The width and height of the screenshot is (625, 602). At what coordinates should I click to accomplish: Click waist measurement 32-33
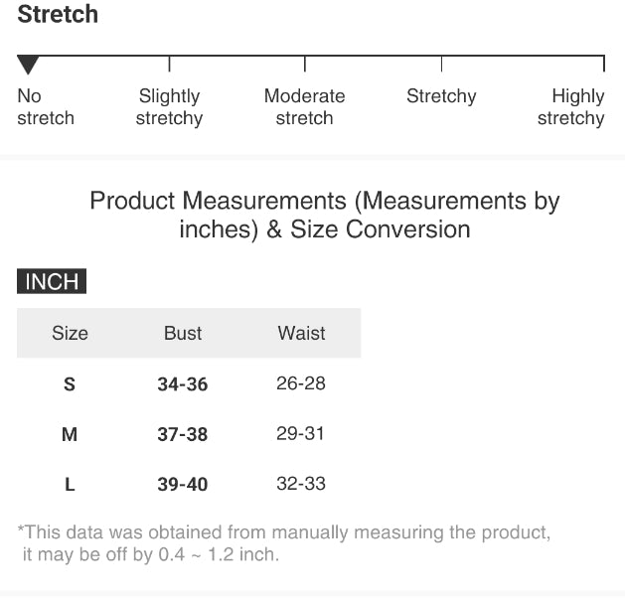click(x=301, y=484)
